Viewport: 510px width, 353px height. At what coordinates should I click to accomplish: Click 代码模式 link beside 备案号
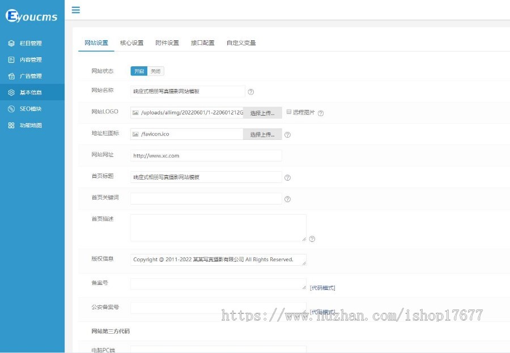click(322, 288)
